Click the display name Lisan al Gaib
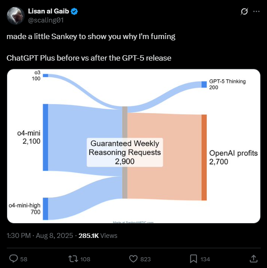The height and width of the screenshot is (268, 267). (48, 11)
